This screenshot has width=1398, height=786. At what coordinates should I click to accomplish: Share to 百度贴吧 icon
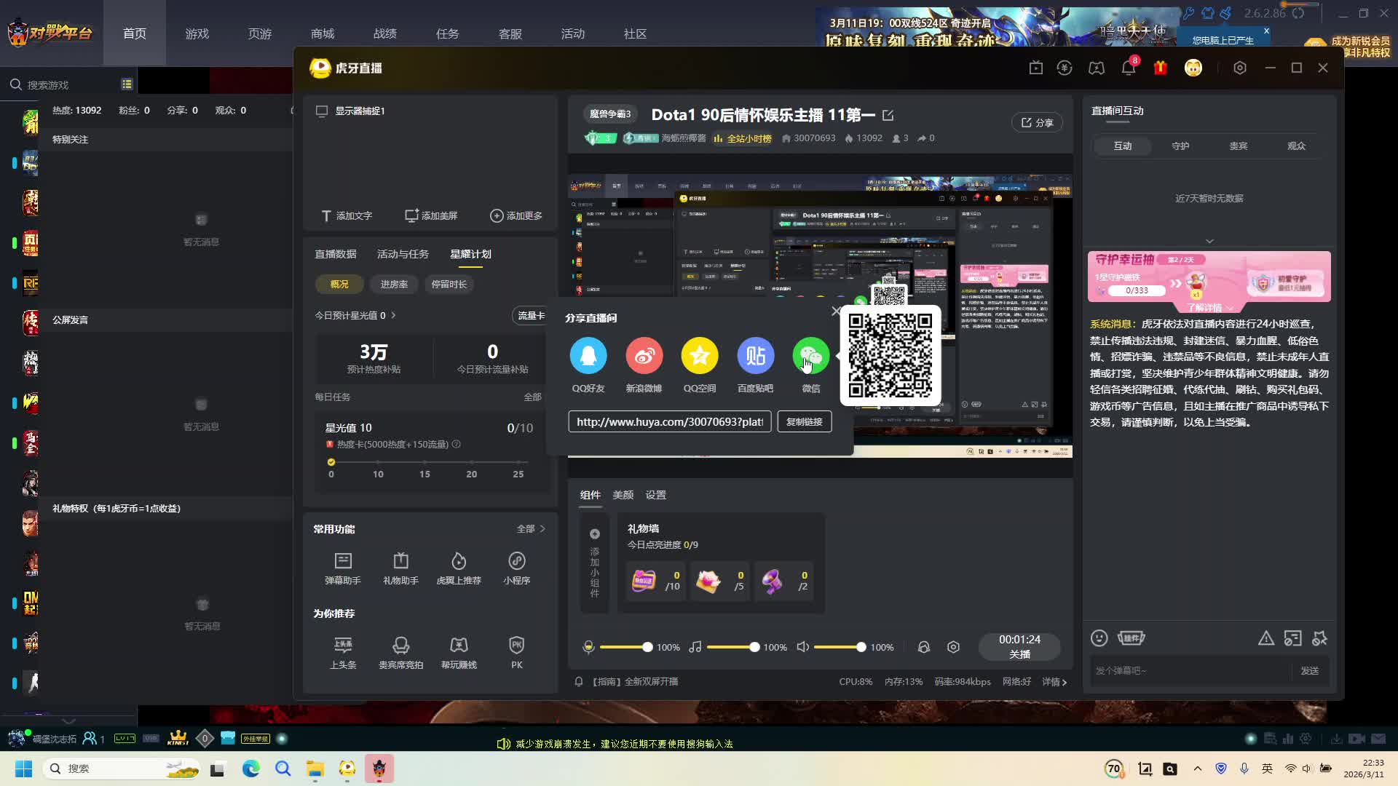[x=755, y=356]
